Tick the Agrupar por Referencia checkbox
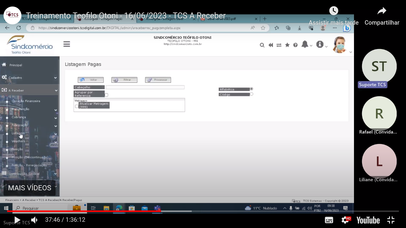Viewport: 406px width, 228px height. click(x=106, y=95)
